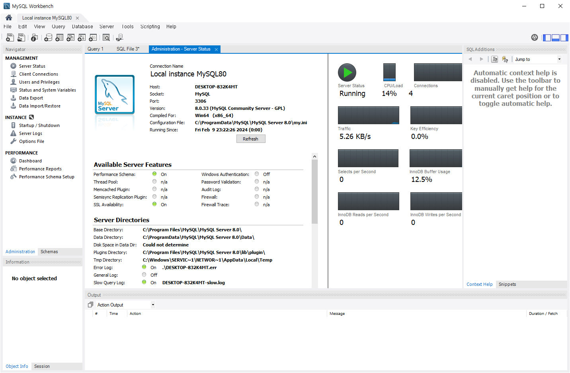Switch to the SQL File 3* tab
Screen dimensions: 570x373
click(x=128, y=49)
